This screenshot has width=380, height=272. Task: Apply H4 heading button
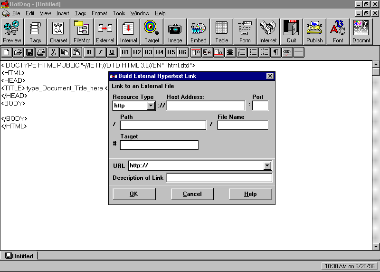(160, 52)
